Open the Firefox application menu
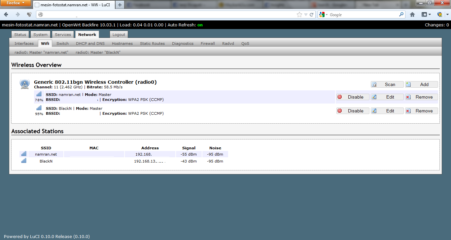Image resolution: width=451 pixels, height=240 pixels. [x=16, y=3]
